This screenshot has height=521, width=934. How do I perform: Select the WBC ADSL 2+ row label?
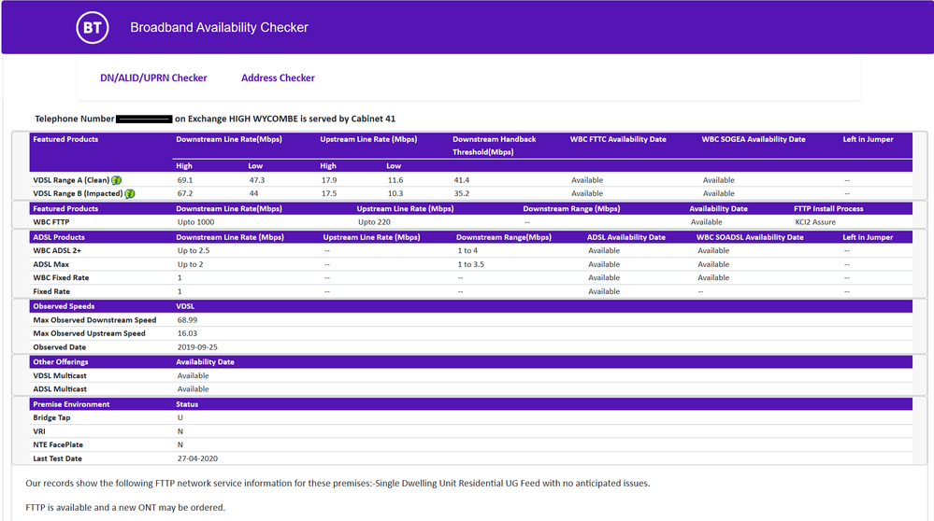(57, 251)
